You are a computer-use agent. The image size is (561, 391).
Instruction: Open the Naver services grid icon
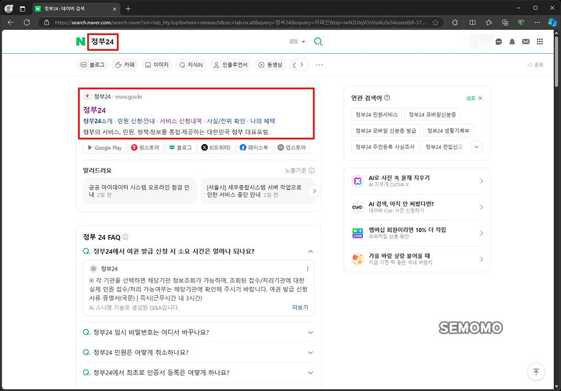pyautogui.click(x=540, y=42)
